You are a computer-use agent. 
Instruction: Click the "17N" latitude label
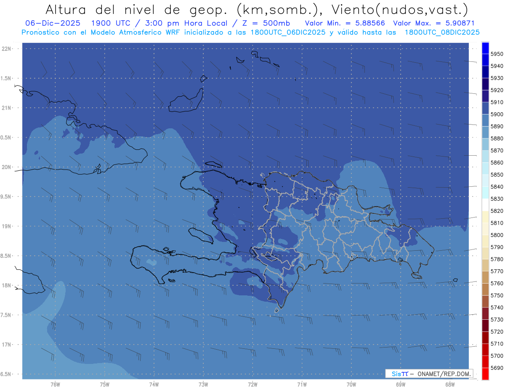point(6,345)
